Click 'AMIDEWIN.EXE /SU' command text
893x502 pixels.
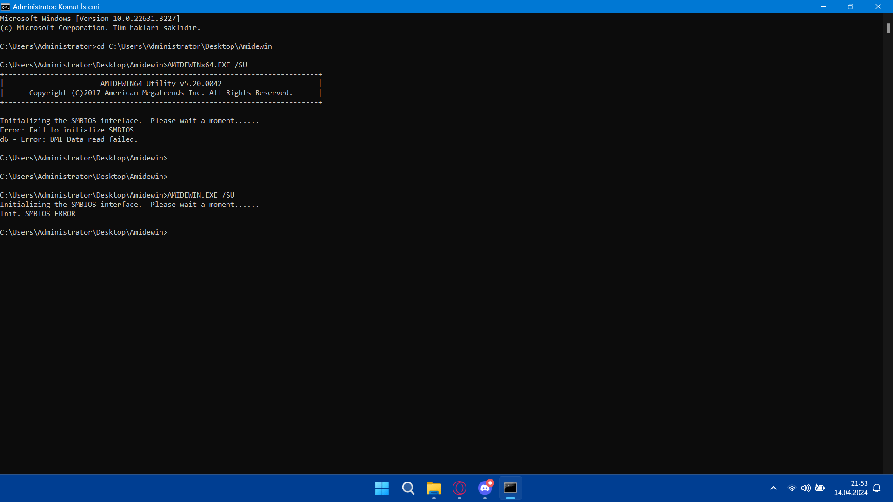(x=201, y=195)
